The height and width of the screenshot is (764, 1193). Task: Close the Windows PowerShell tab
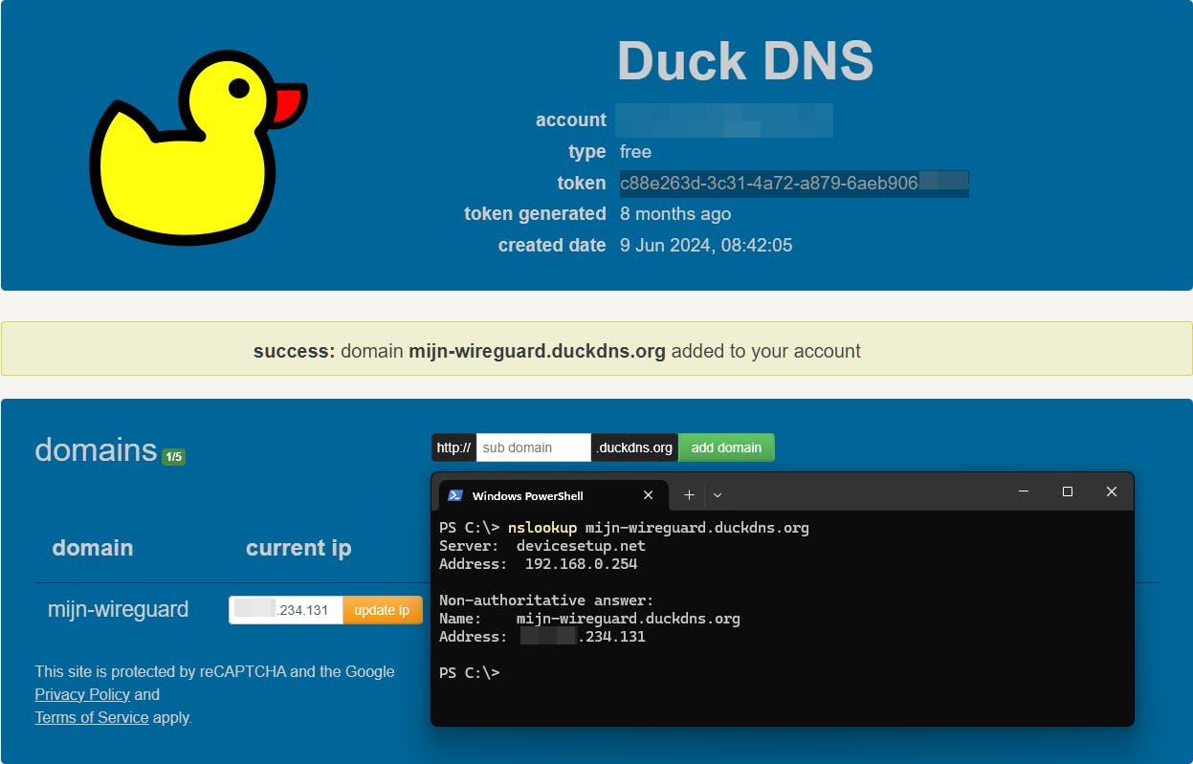coord(648,495)
